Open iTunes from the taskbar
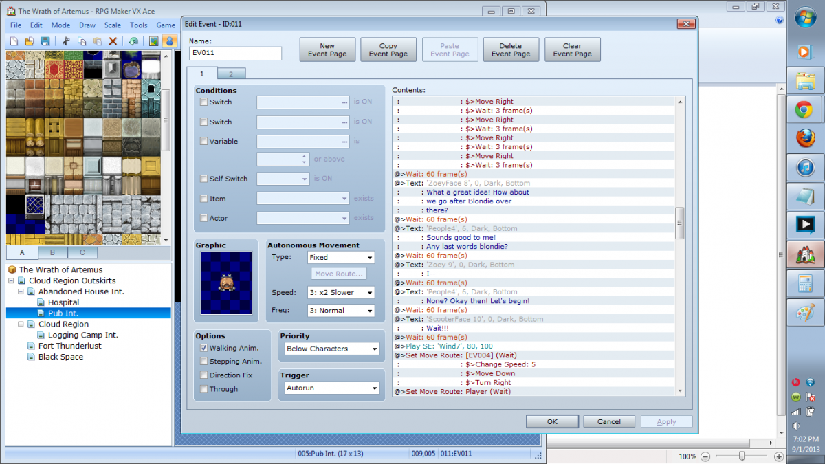Image resolution: width=825 pixels, height=464 pixels. (x=804, y=167)
